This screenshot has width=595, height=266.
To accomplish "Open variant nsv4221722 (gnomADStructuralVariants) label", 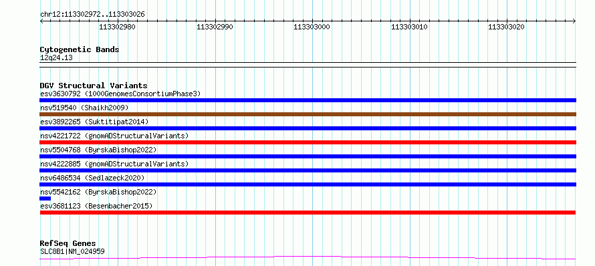I will (x=114, y=136).
